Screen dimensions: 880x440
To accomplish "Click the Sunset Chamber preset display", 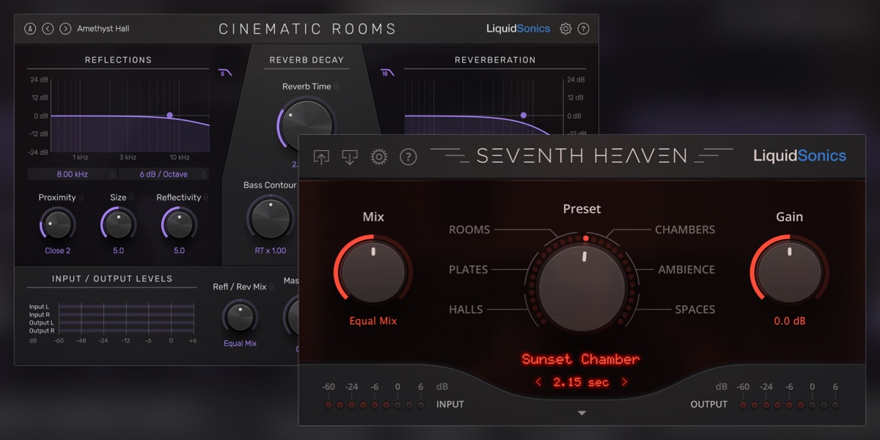I will [x=582, y=359].
